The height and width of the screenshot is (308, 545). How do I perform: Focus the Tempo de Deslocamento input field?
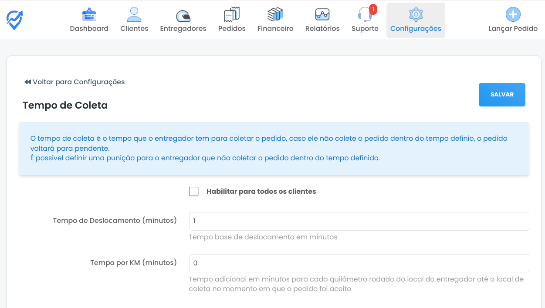pyautogui.click(x=359, y=221)
